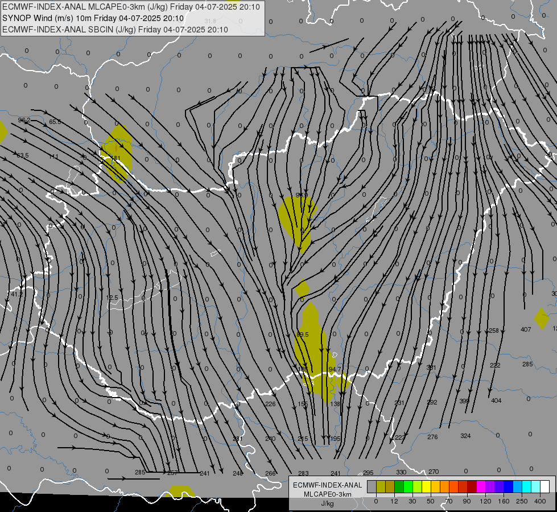This screenshot has width=557, height=512.
Task: Click the MLCAPE0-3km title line
Action: pyautogui.click(x=131, y=7)
